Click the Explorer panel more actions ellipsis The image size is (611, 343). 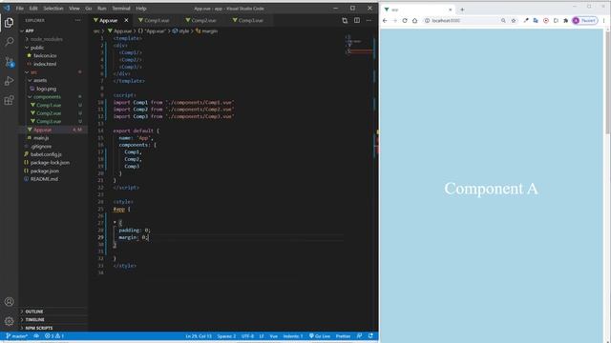pyautogui.click(x=78, y=20)
